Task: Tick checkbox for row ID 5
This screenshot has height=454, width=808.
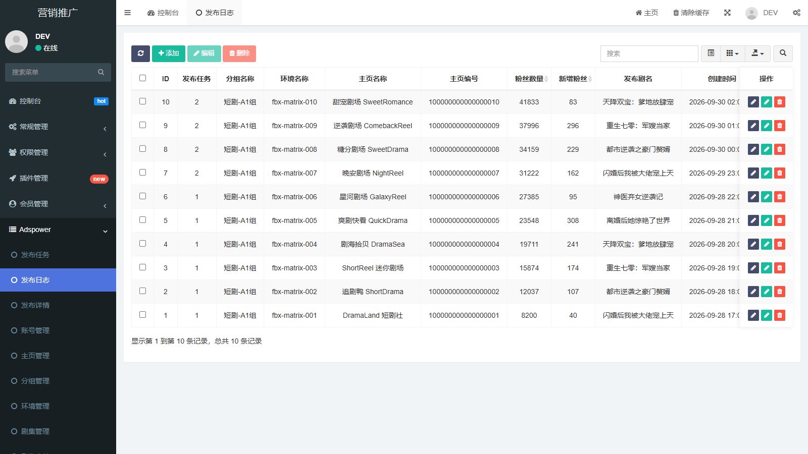Action: (142, 219)
